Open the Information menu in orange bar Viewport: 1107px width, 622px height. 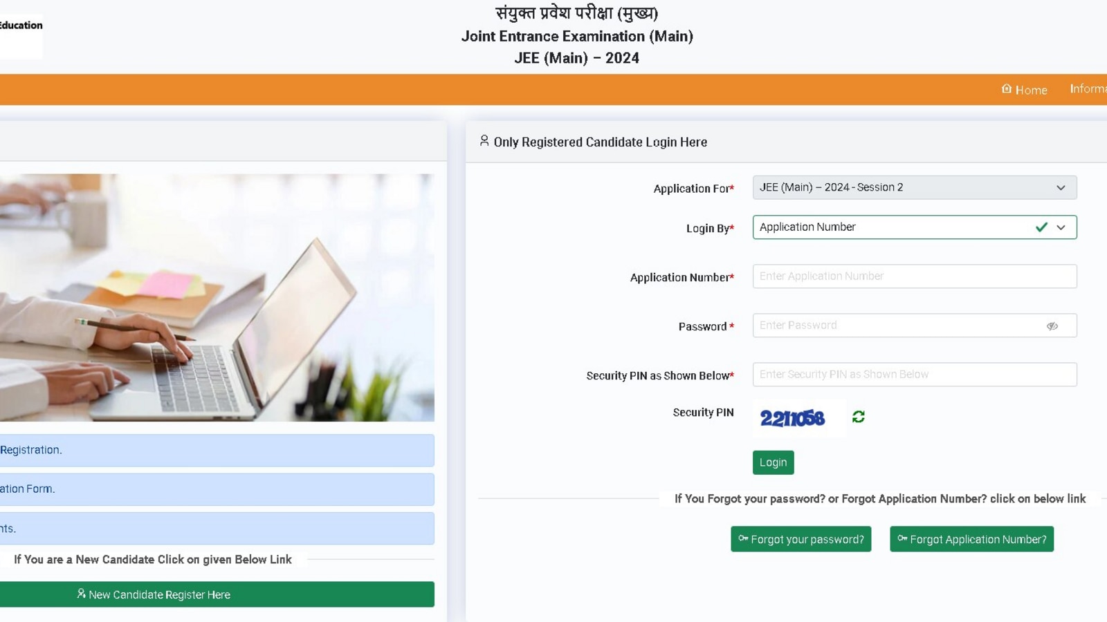tap(1088, 88)
